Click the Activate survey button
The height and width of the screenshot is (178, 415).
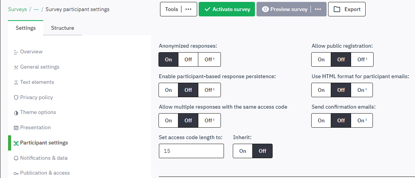tap(227, 9)
